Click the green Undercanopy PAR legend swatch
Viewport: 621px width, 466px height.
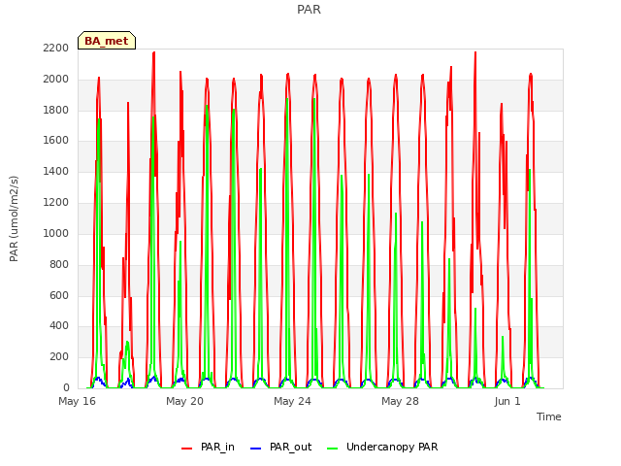[x=333, y=449]
